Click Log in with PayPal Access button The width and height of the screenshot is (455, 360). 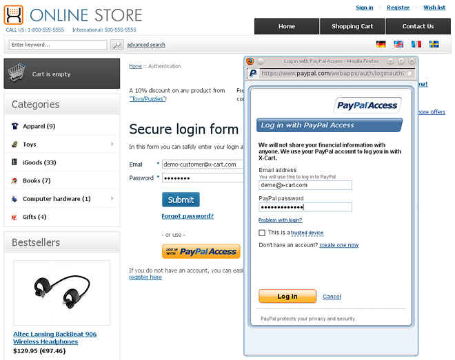(201, 251)
